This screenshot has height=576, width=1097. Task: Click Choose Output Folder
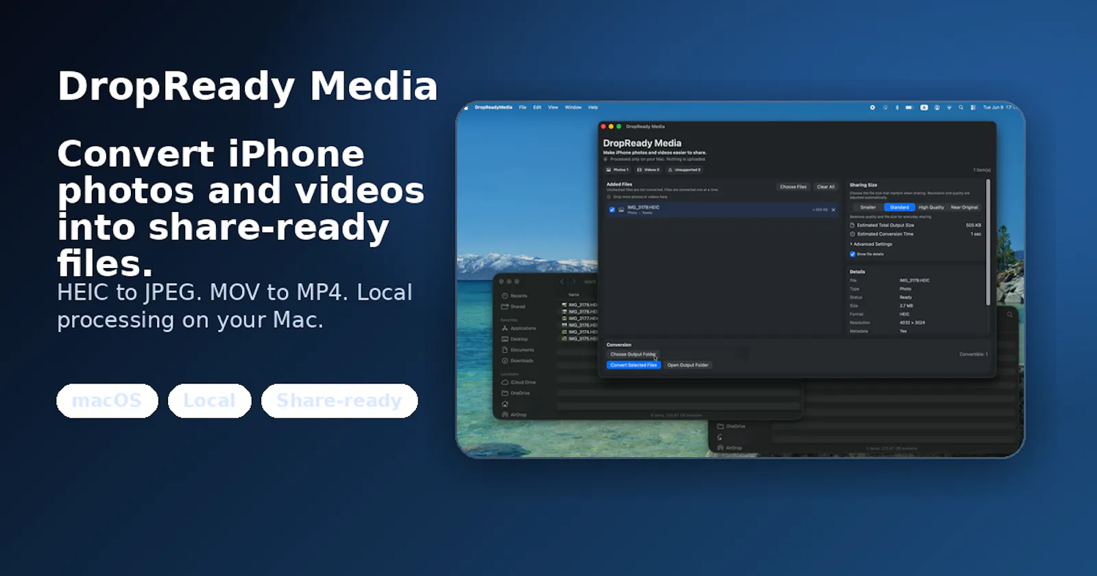point(632,355)
